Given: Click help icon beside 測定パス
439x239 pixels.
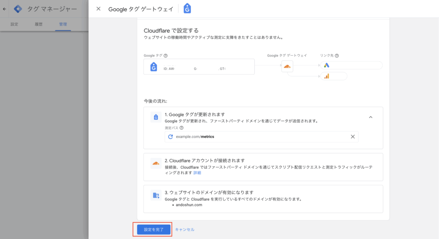Looking at the screenshot, I should click(x=181, y=128).
